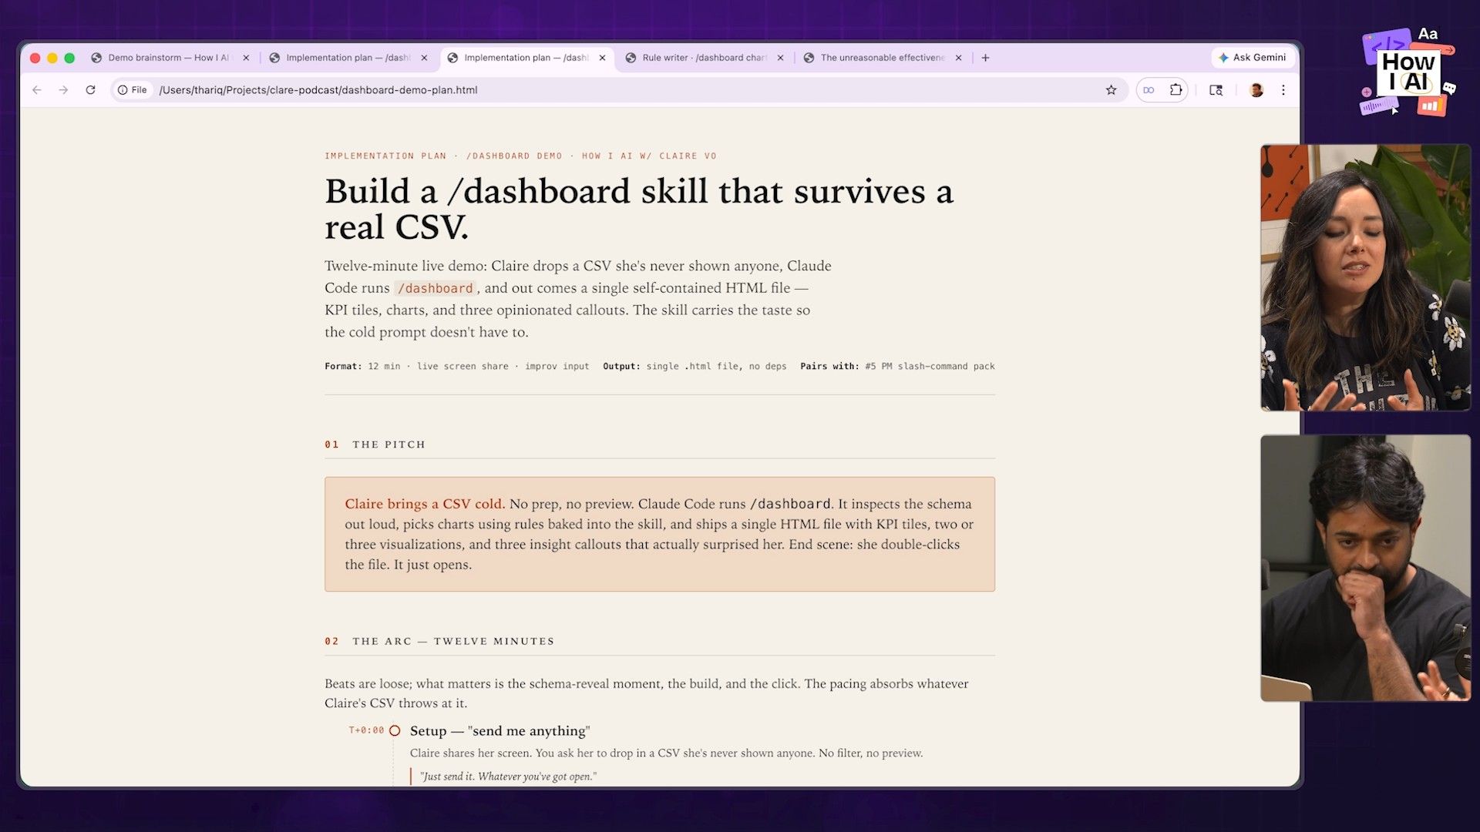Reload the dashboard-demo-plan page
This screenshot has width=1480, height=832.
[x=90, y=90]
